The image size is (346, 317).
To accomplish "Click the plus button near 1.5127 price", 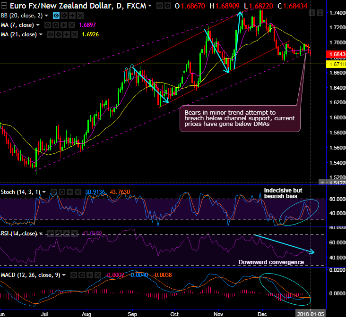I will [322, 183].
